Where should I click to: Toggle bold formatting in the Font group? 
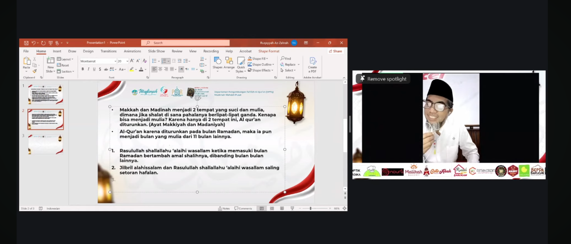click(x=83, y=69)
